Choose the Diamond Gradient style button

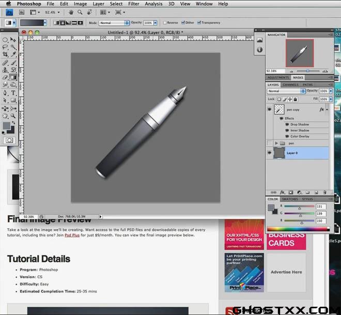[x=80, y=23]
